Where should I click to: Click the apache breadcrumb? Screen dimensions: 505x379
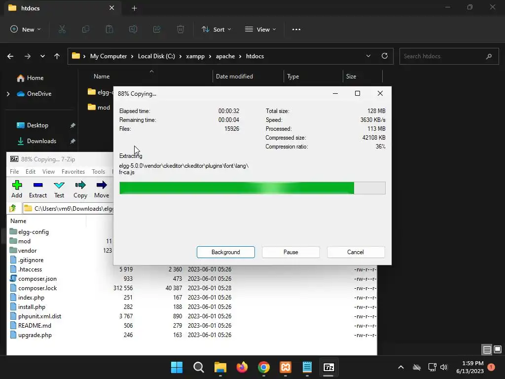(225, 56)
